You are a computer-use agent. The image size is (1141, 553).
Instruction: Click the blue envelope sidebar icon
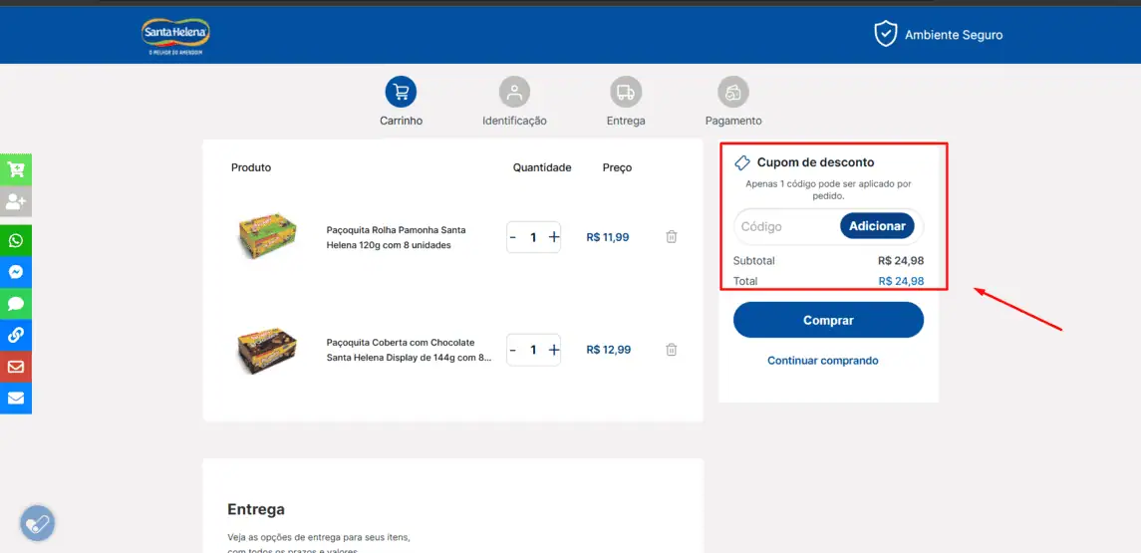click(15, 398)
